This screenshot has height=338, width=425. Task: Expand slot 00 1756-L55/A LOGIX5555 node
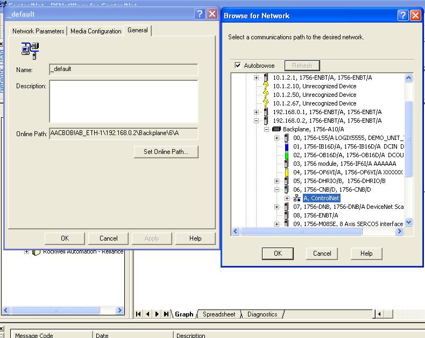pos(277,138)
